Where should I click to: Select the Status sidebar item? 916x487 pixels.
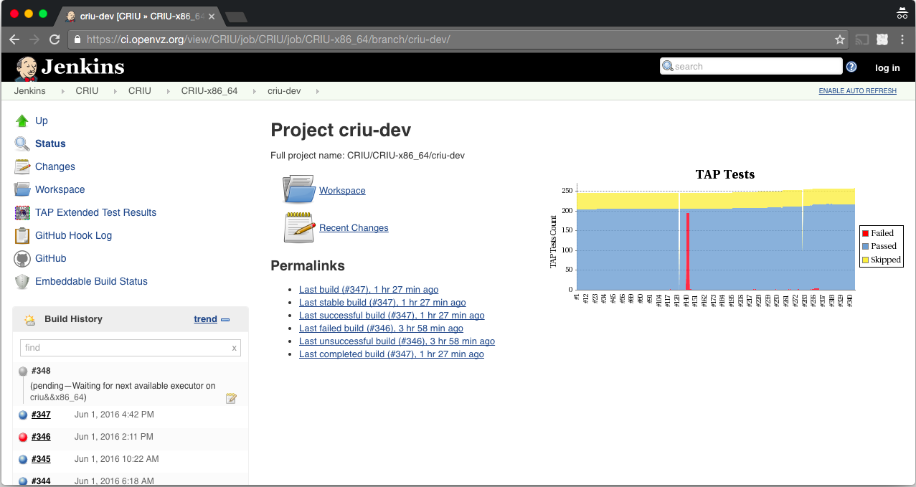(50, 143)
